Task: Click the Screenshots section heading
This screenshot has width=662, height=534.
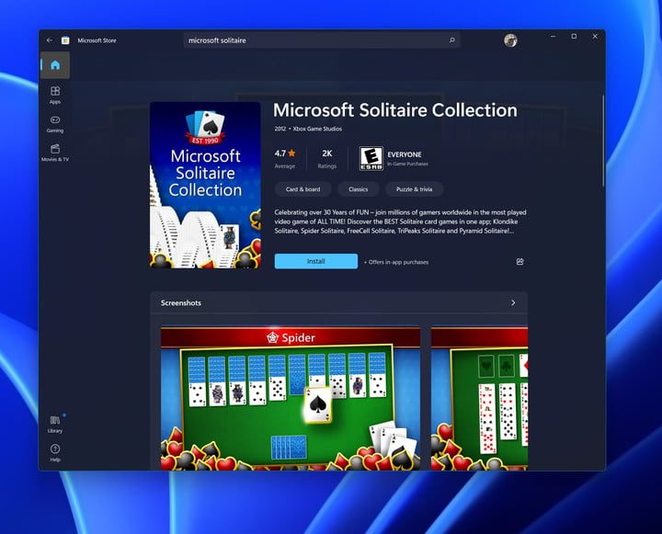Action: point(181,302)
